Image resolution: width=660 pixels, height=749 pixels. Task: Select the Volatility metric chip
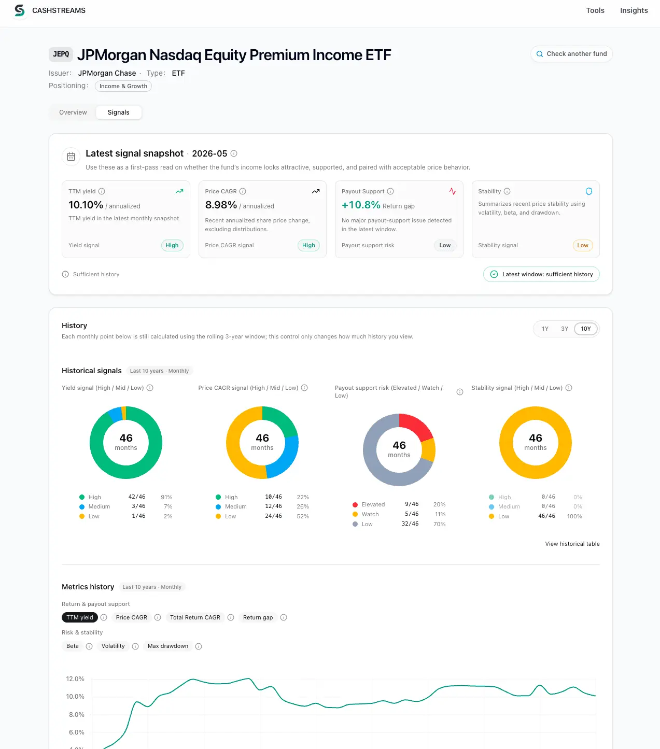click(113, 646)
